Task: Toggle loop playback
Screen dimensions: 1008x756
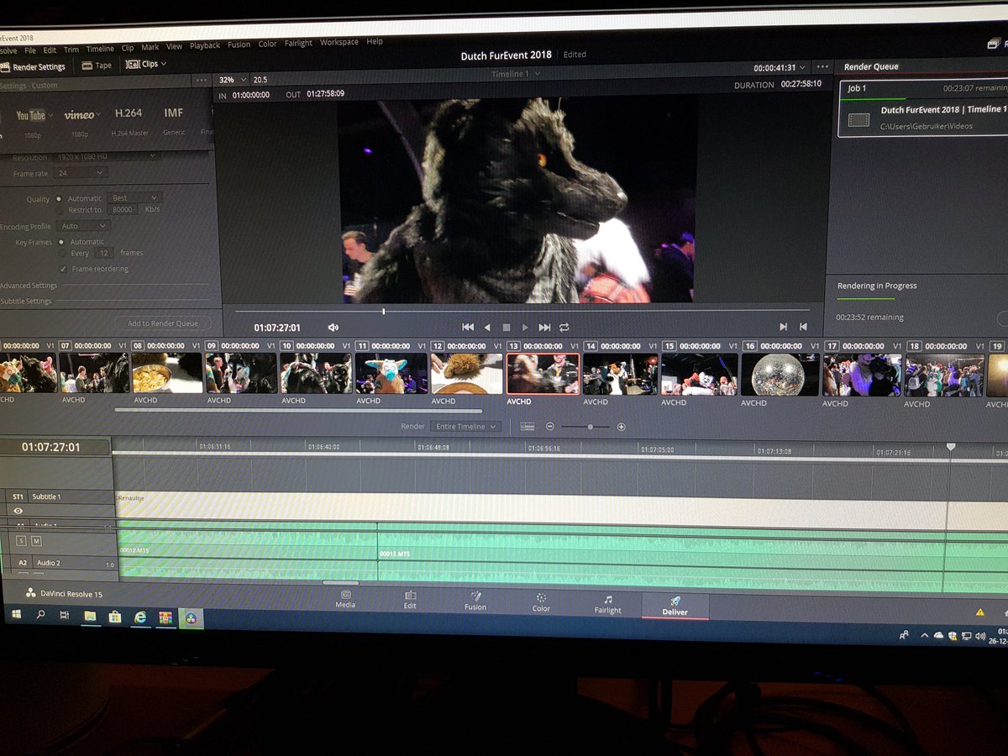Action: click(x=564, y=327)
